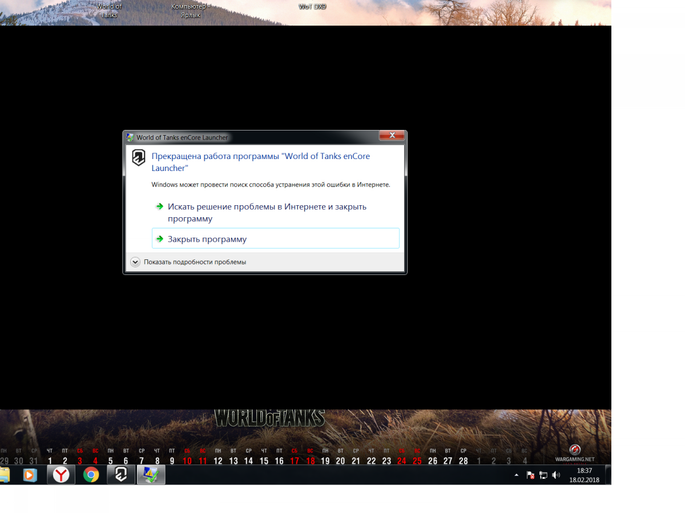Close the enCore Launcher error dialog
Image resolution: width=685 pixels, height=513 pixels.
[x=392, y=136]
